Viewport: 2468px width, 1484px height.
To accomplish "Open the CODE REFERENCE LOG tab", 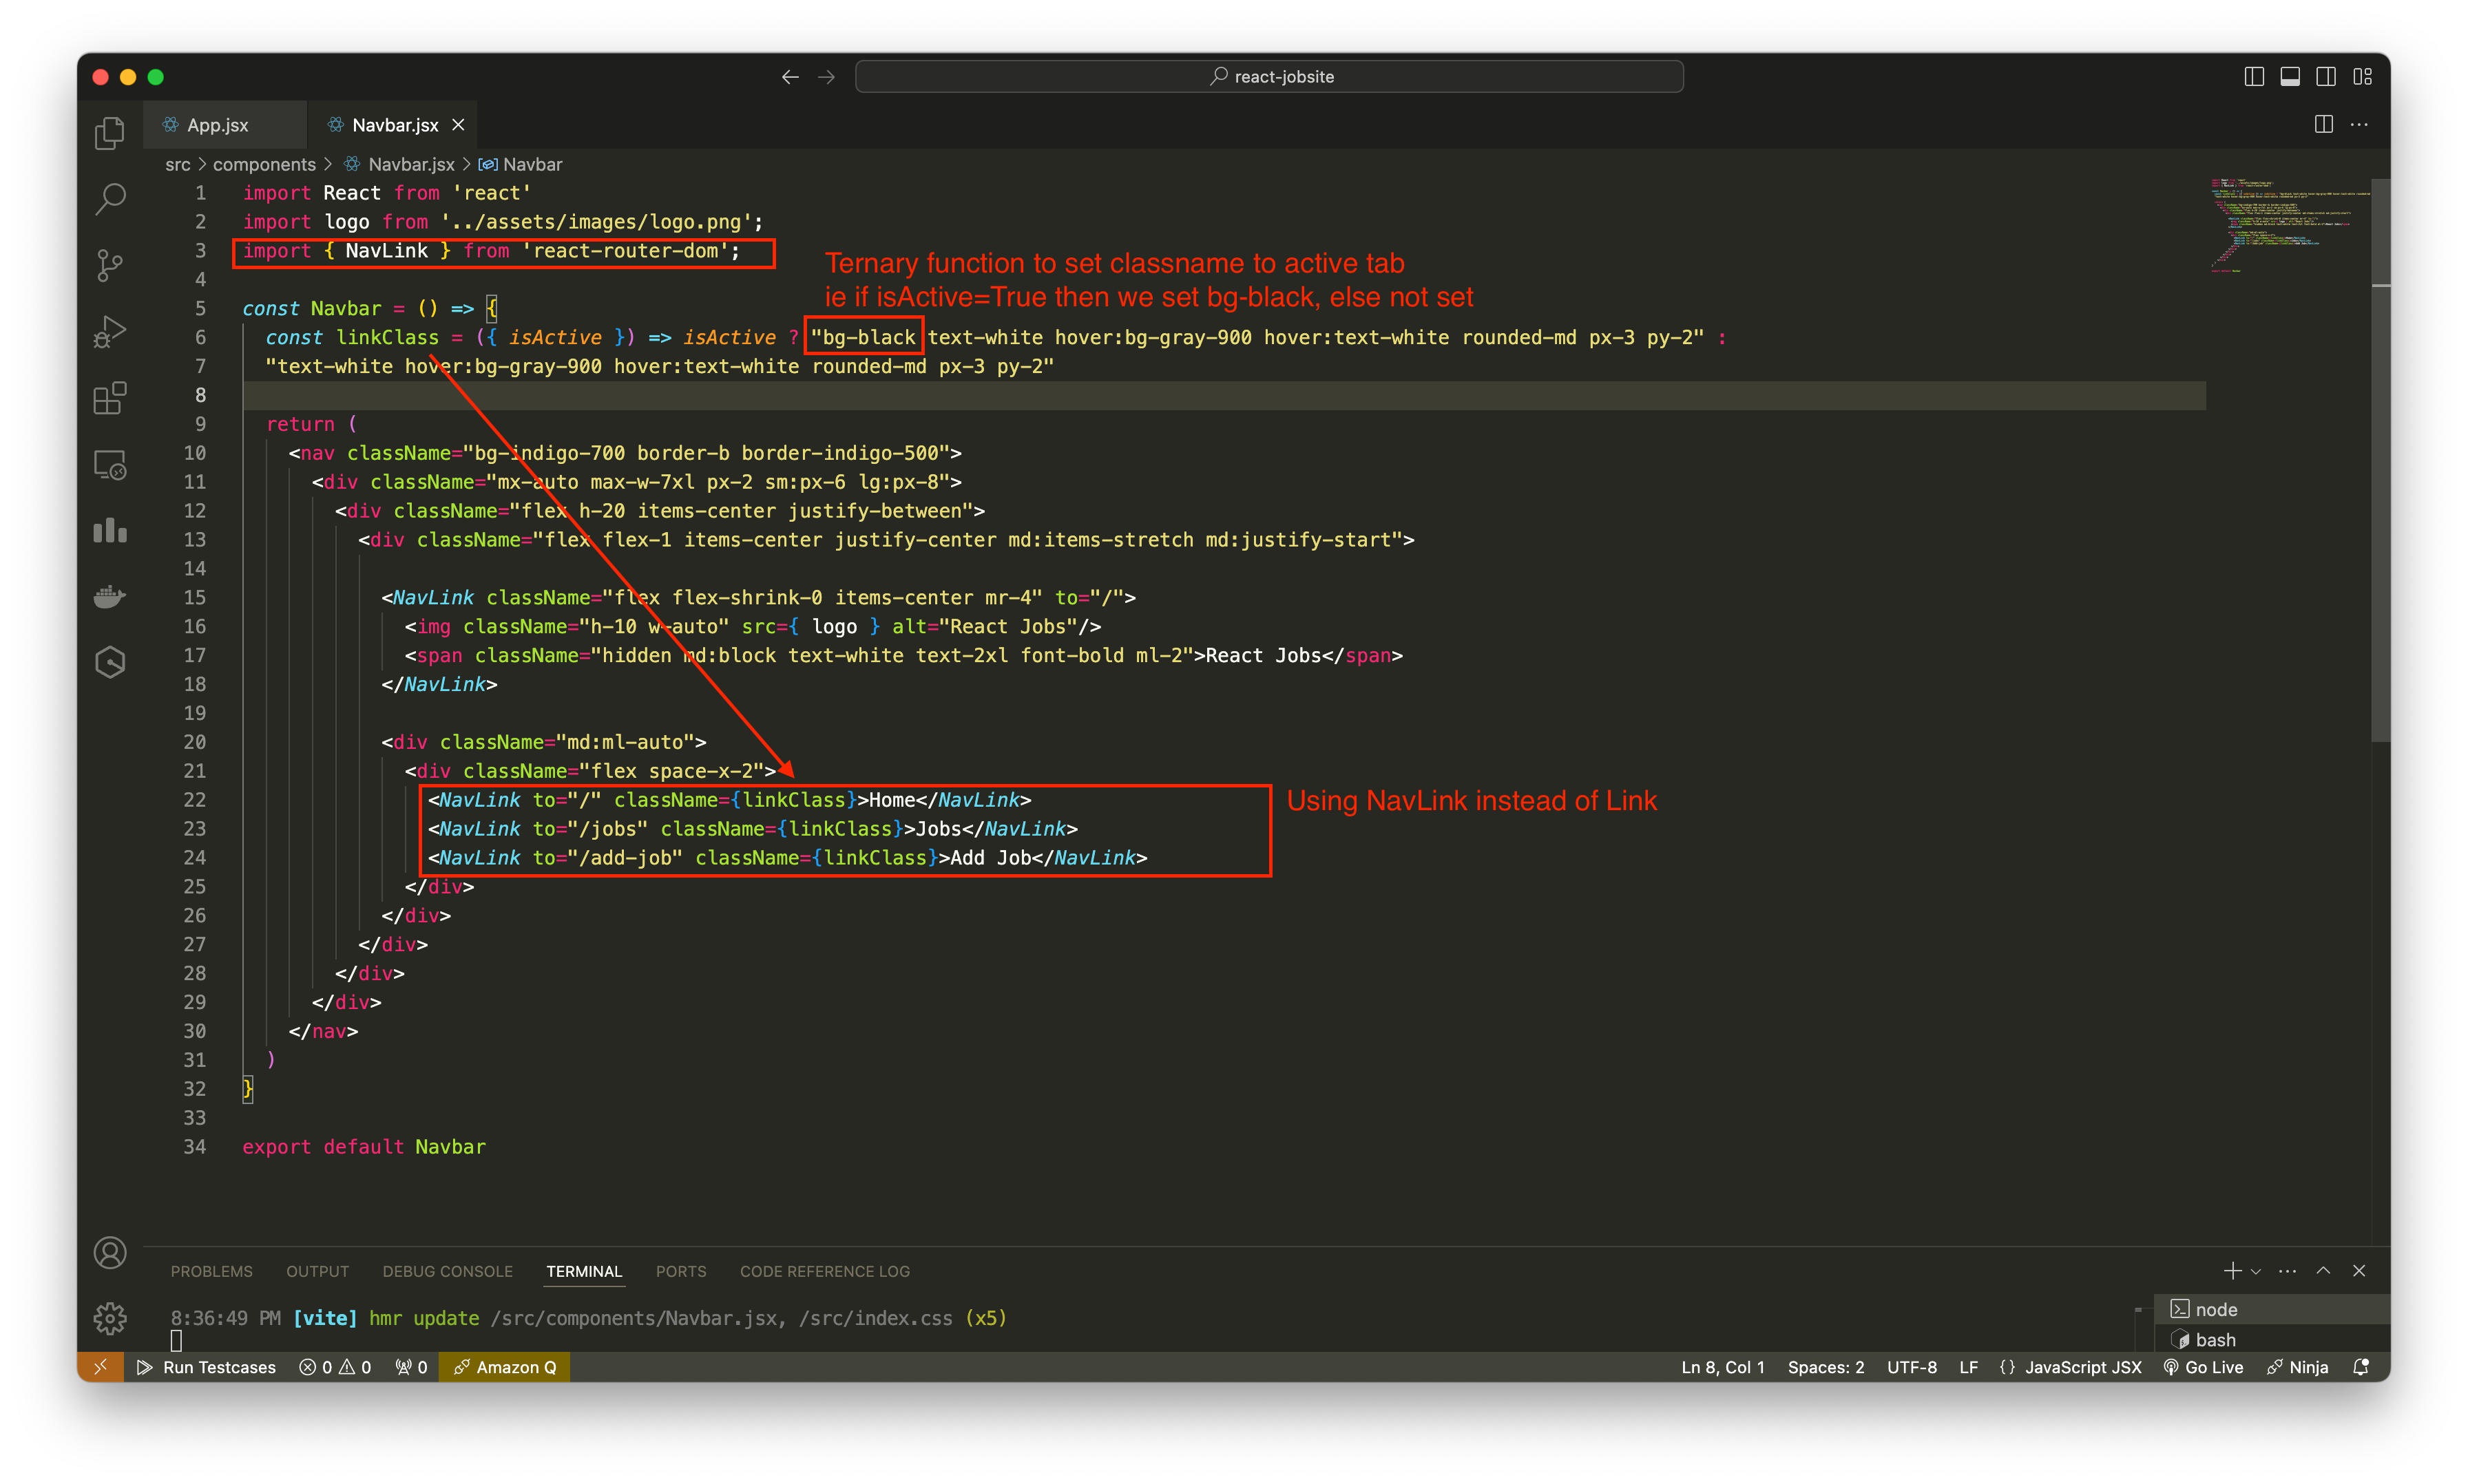I will [824, 1271].
